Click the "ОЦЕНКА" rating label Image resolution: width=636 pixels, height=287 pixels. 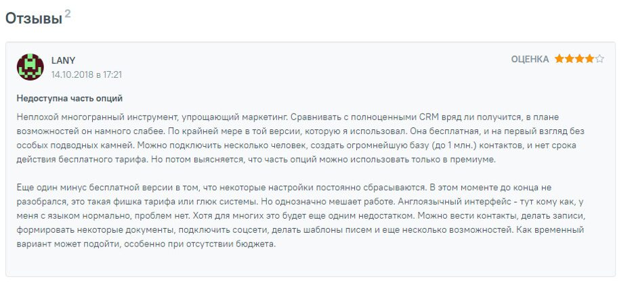coord(530,60)
